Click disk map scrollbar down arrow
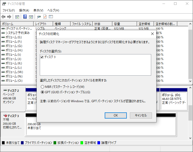 (x=190, y=138)
